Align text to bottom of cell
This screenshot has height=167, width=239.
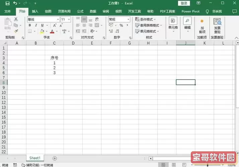pyautogui.click(x=90, y=19)
